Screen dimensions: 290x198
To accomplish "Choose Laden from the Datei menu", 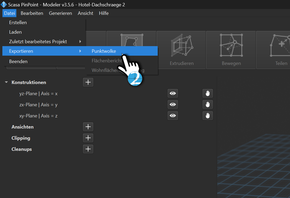I will pos(44,32).
